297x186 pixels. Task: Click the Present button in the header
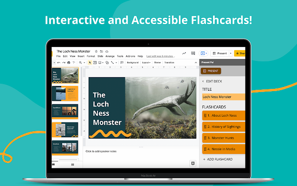[220, 53]
